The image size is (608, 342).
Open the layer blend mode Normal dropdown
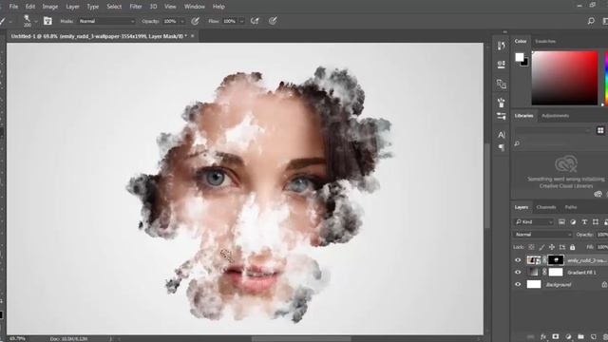[542, 235]
